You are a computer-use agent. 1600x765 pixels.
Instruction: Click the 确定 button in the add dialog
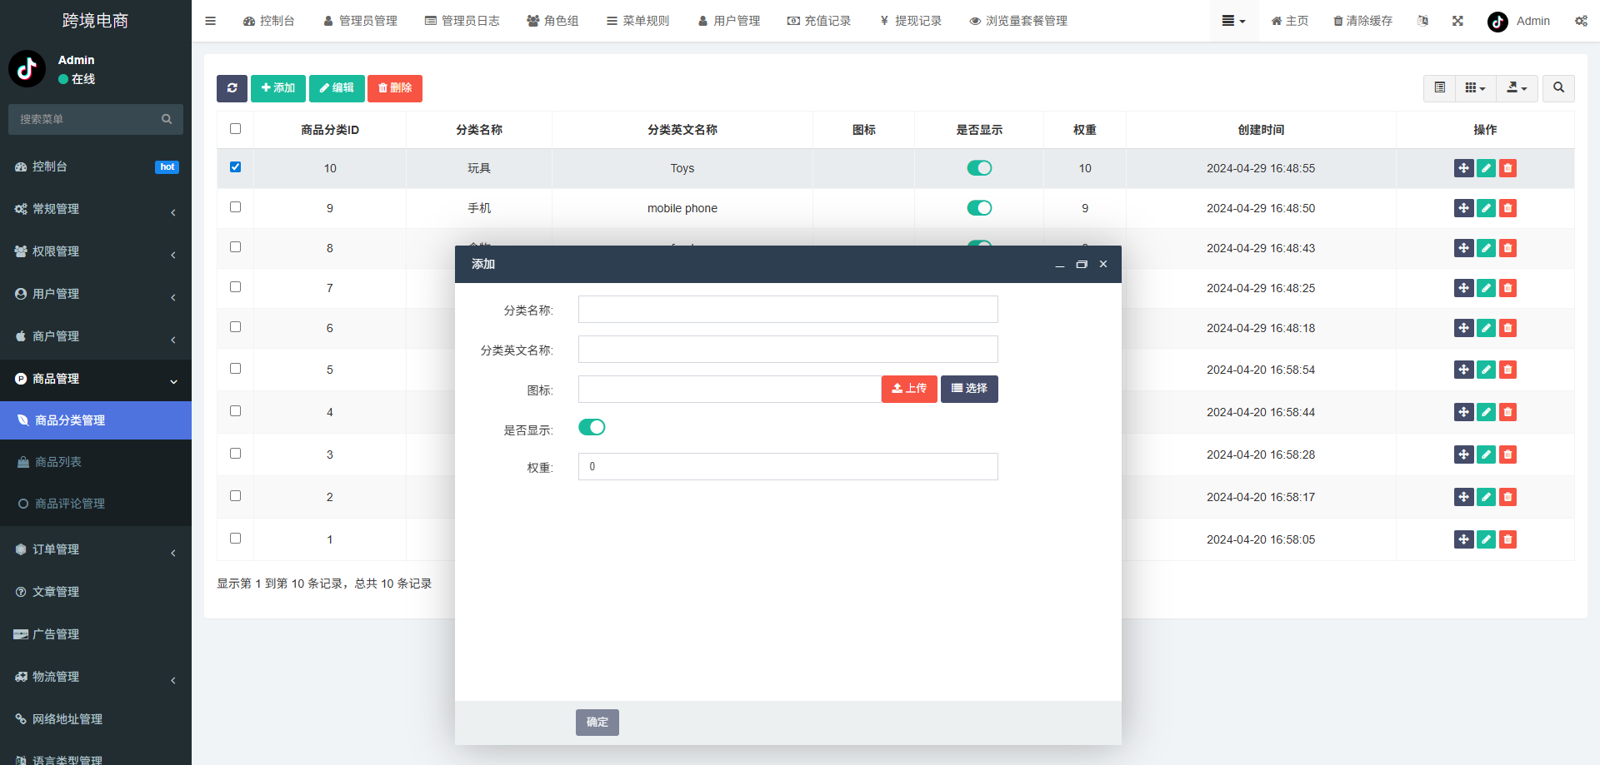point(597,723)
